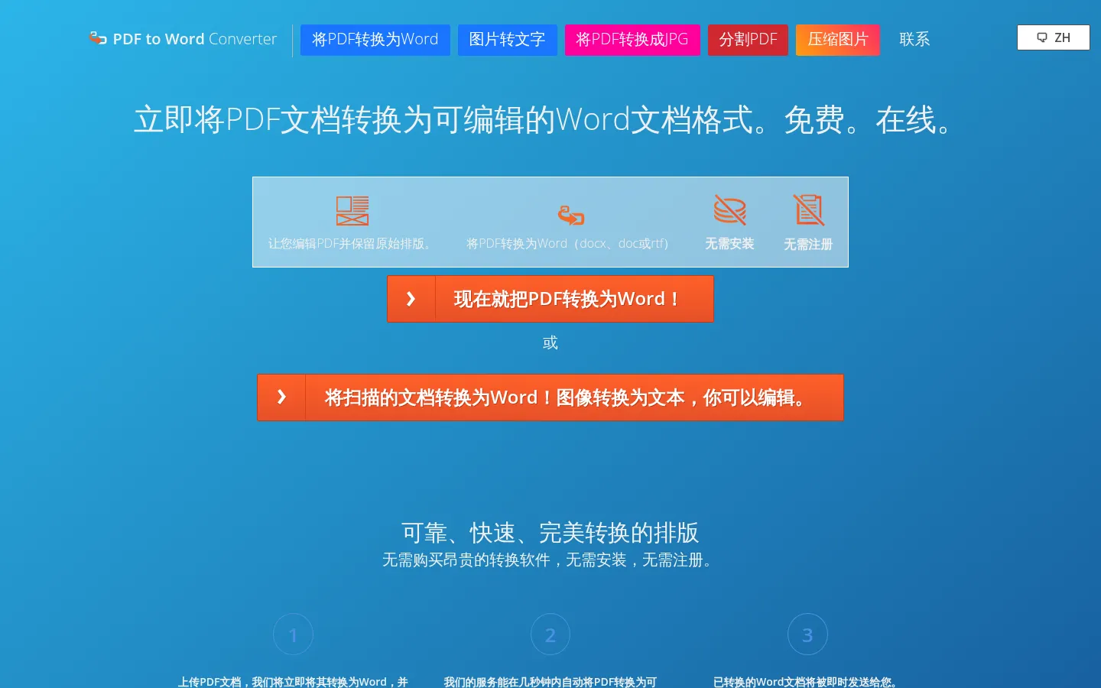This screenshot has height=688, width=1101.
Task: Open the ZH language selector
Action: (1053, 37)
